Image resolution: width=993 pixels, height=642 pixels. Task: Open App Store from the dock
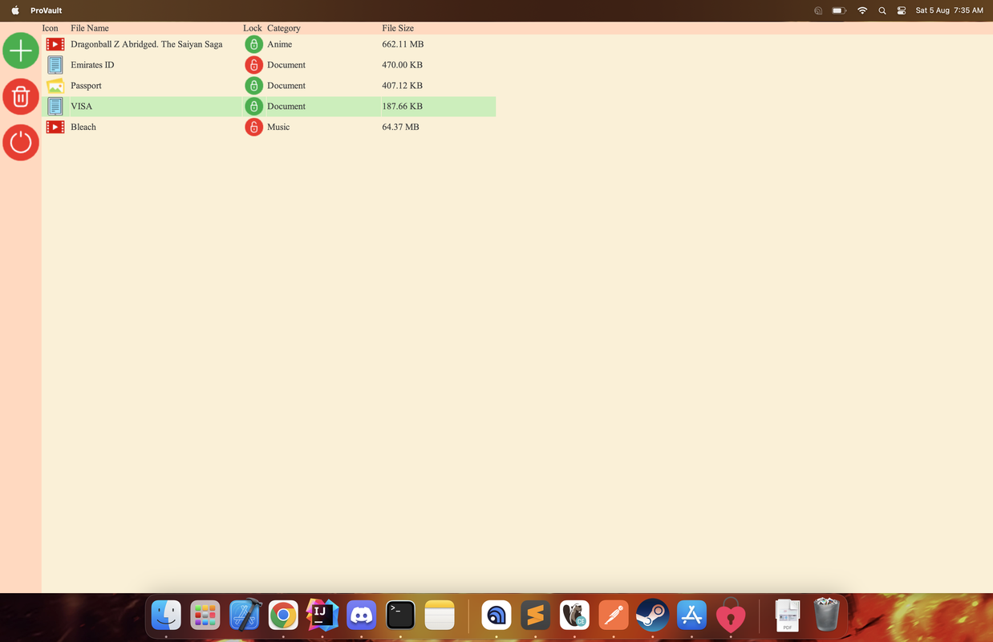tap(691, 616)
